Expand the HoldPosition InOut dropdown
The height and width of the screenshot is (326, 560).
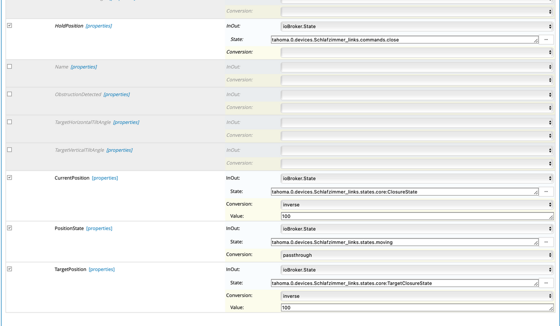tap(417, 26)
